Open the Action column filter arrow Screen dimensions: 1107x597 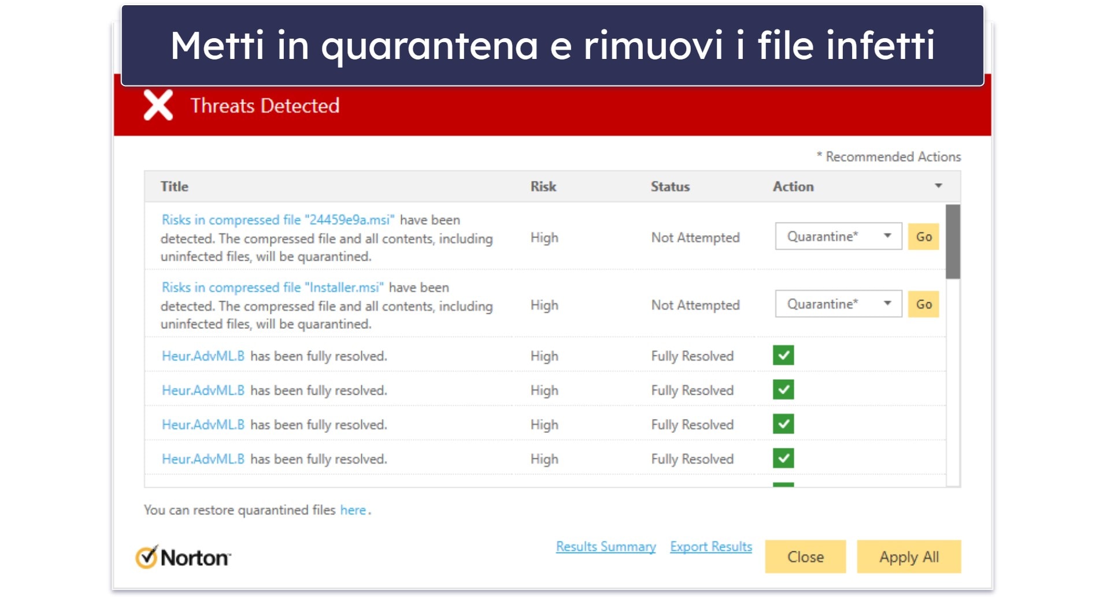click(938, 186)
